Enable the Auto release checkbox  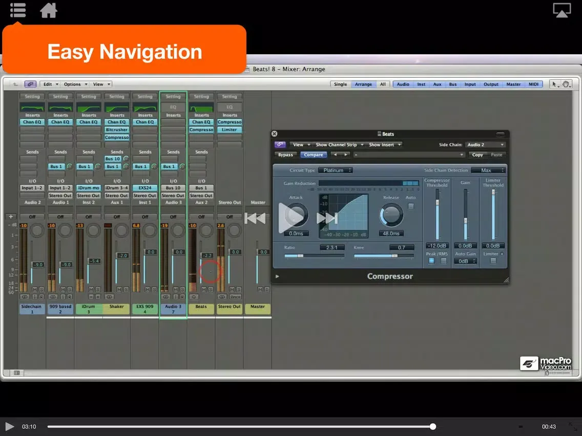[411, 206]
